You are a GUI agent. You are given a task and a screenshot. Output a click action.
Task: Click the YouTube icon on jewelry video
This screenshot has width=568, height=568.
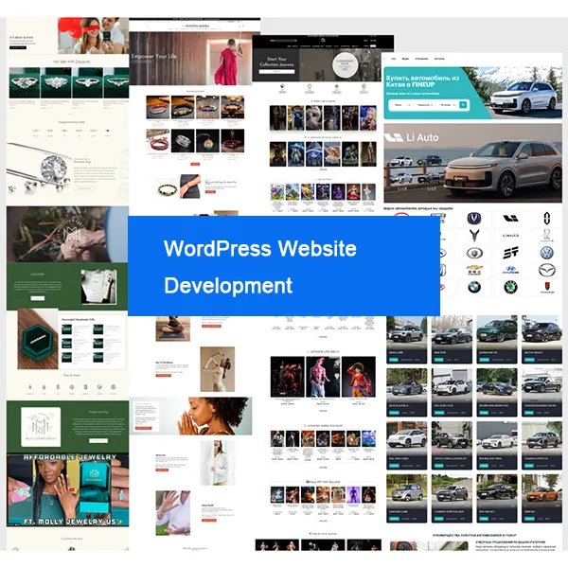pyautogui.click(x=72, y=490)
